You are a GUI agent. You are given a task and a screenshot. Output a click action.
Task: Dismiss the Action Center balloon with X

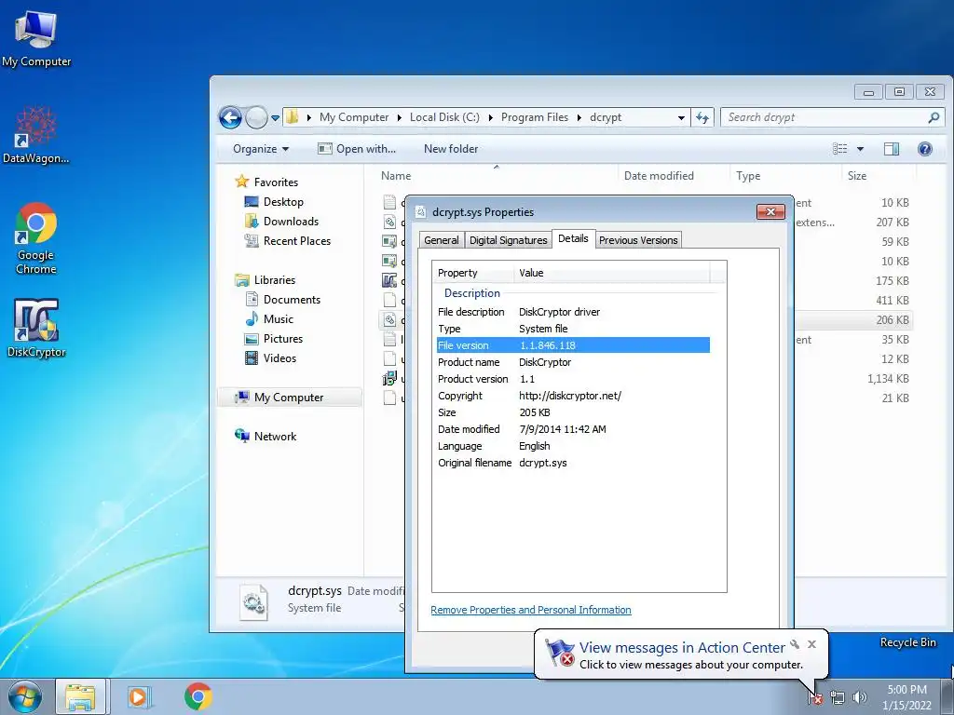[811, 644]
